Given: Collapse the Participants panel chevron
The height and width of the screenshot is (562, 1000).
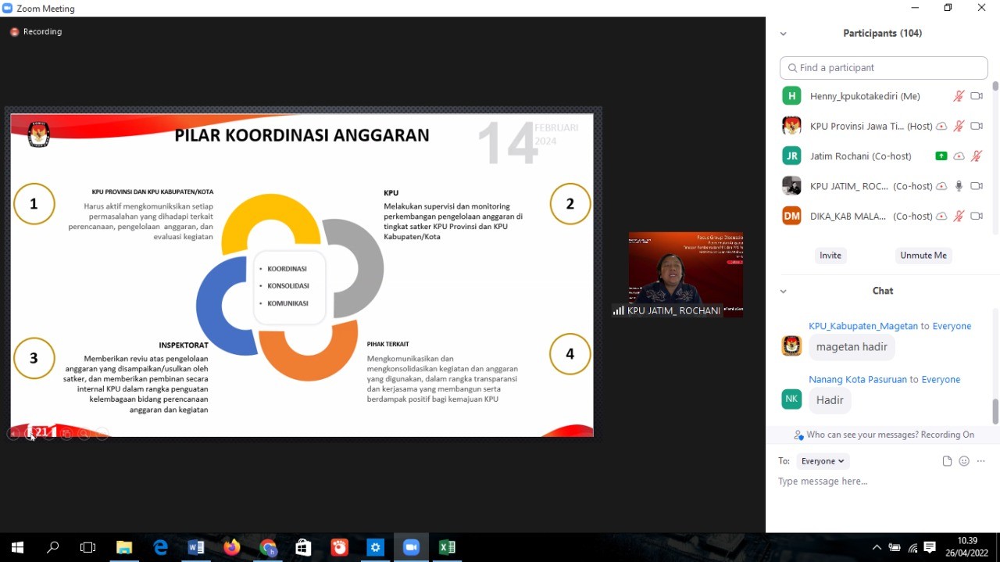Looking at the screenshot, I should click(x=783, y=34).
